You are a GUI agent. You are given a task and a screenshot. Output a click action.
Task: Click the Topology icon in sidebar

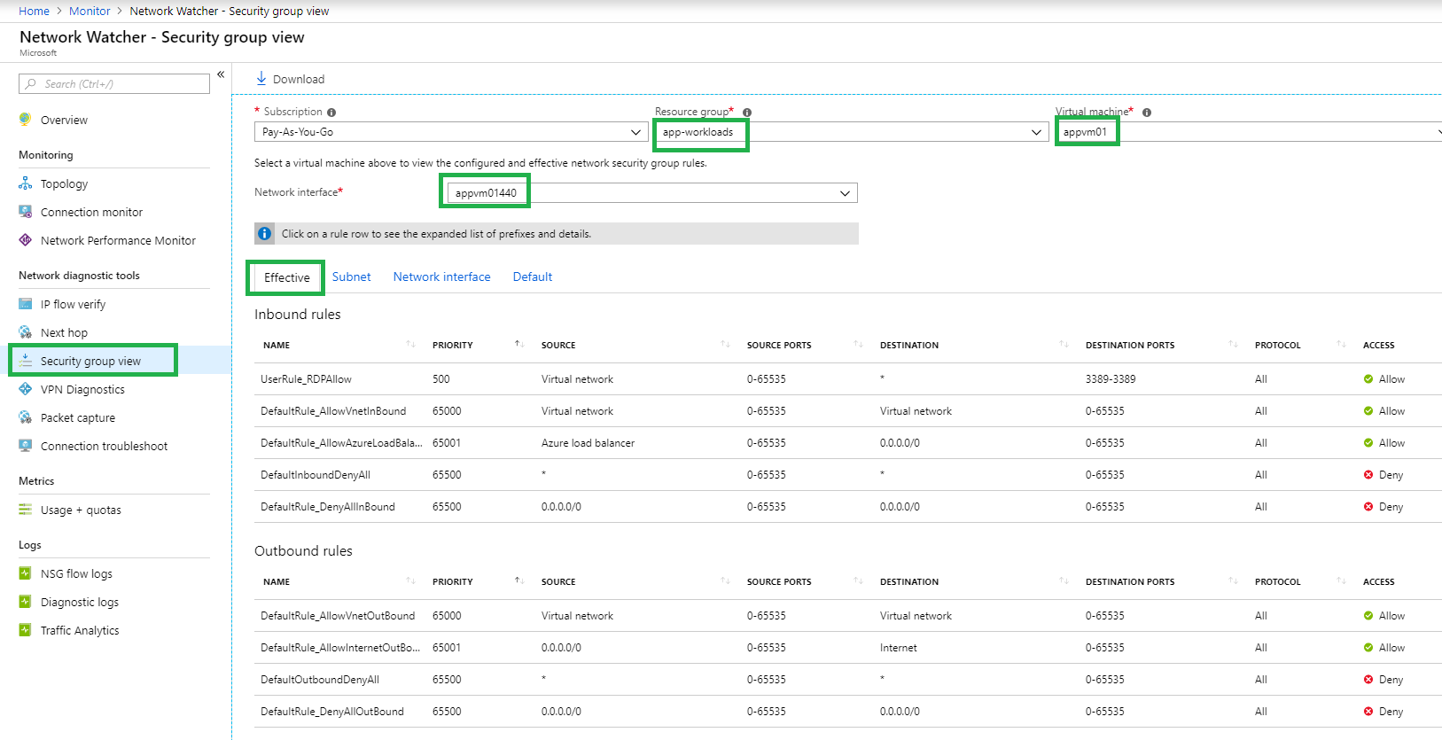(x=25, y=183)
